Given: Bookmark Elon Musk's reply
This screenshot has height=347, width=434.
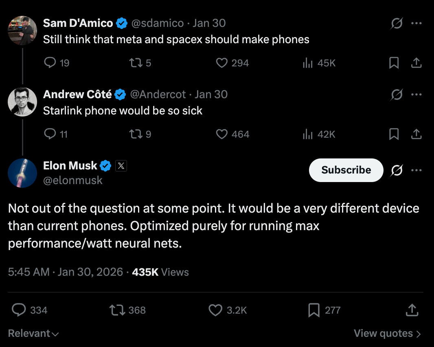Looking at the screenshot, I should tap(314, 310).
